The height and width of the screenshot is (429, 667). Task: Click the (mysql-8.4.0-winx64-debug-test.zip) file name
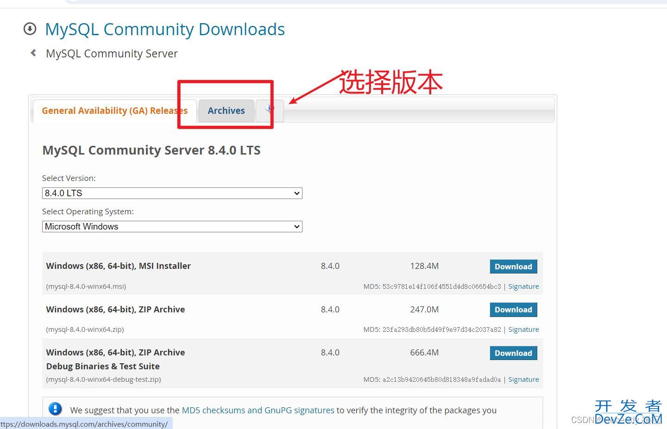click(x=103, y=379)
